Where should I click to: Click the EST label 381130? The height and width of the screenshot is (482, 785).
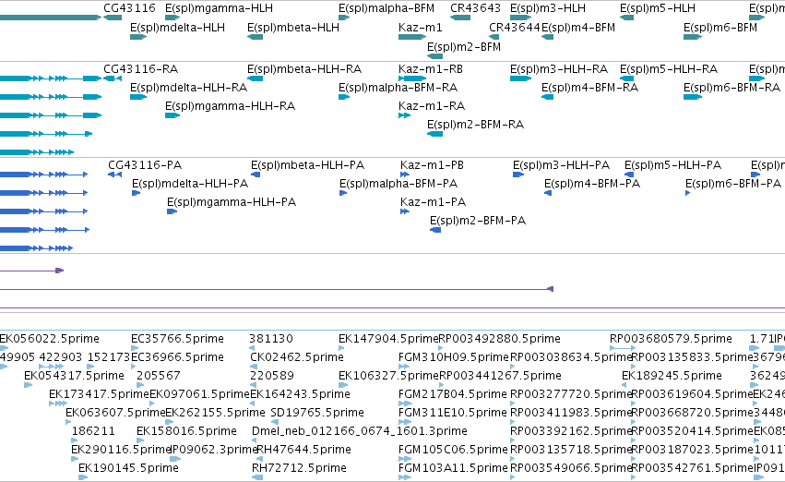(x=271, y=339)
